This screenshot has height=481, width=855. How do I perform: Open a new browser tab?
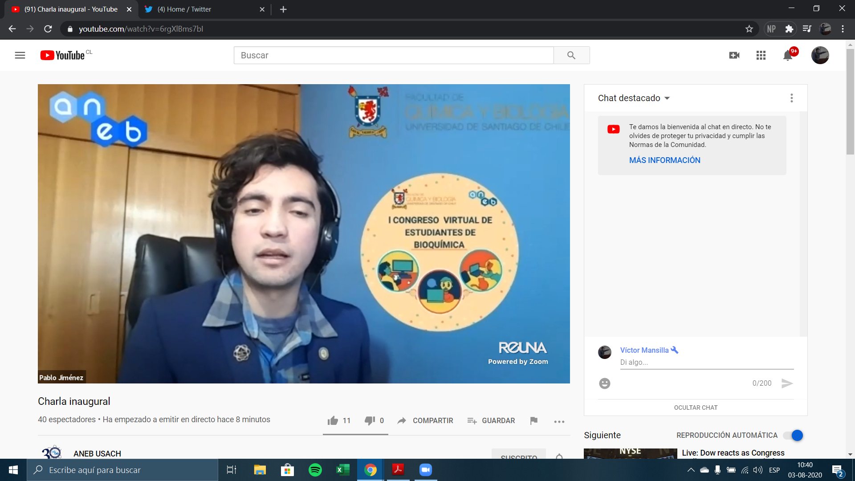(x=283, y=9)
